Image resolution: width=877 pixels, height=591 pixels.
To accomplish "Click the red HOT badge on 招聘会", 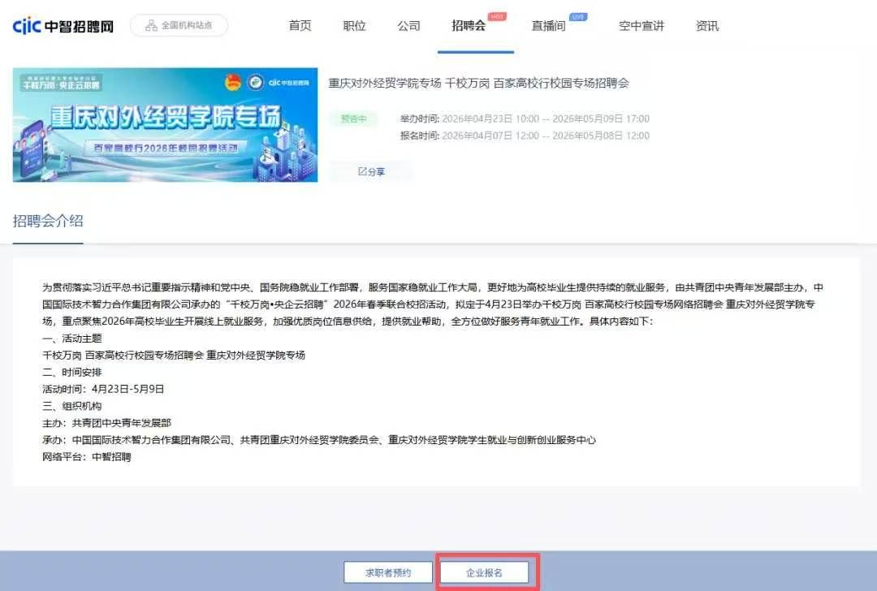I will (497, 16).
